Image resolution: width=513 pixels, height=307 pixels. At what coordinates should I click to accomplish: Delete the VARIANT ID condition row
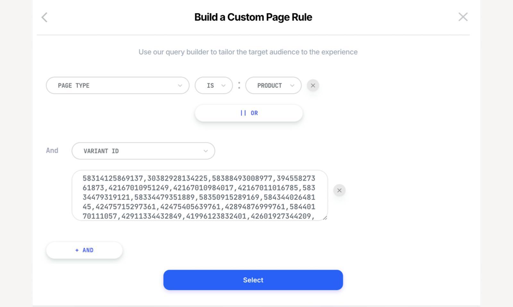click(x=339, y=191)
